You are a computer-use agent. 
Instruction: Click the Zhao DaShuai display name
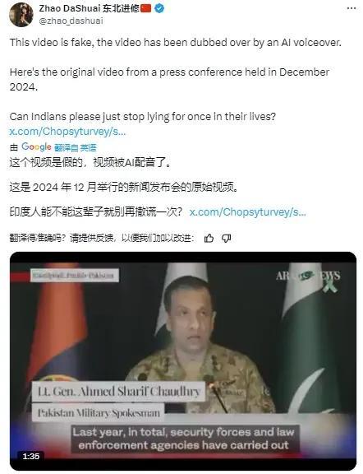pos(70,8)
